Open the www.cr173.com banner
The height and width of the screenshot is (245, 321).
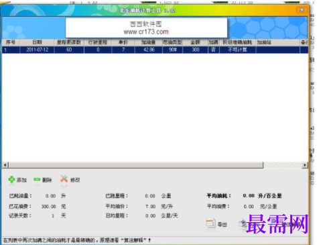coord(146,28)
